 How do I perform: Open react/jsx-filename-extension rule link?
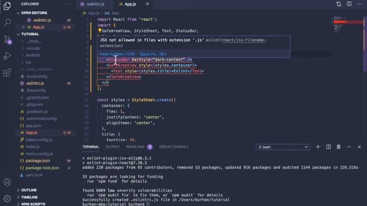pyautogui.click(x=244, y=40)
